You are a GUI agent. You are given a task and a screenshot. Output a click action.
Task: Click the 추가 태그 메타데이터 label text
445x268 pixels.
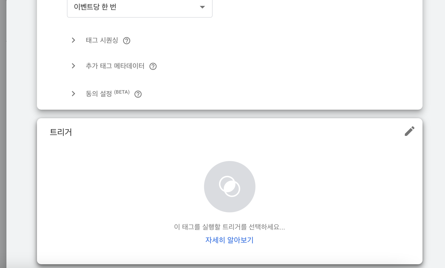pyautogui.click(x=115, y=66)
